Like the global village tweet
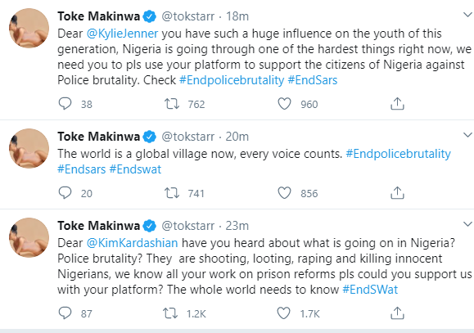This screenshot has width=474, height=333. (284, 193)
